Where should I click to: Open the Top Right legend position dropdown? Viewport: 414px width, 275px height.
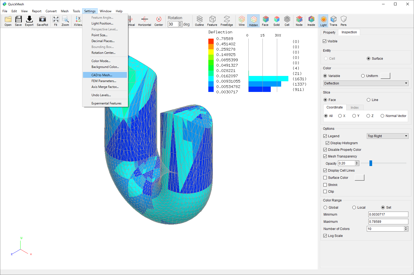coord(388,136)
